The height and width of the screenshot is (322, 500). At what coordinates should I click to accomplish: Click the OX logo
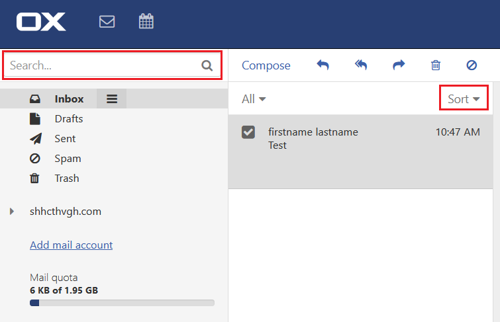point(41,22)
